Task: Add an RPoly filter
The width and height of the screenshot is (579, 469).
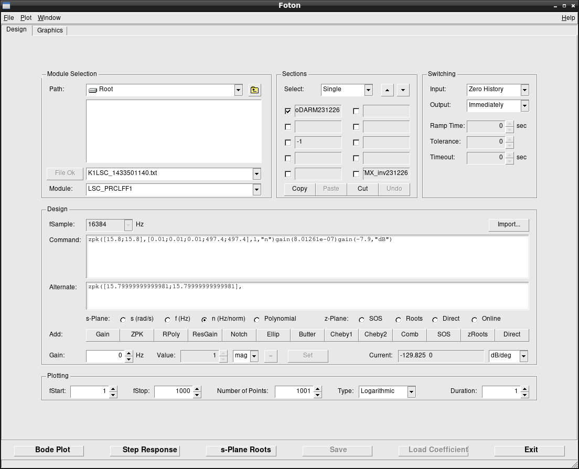Action: pyautogui.click(x=171, y=335)
